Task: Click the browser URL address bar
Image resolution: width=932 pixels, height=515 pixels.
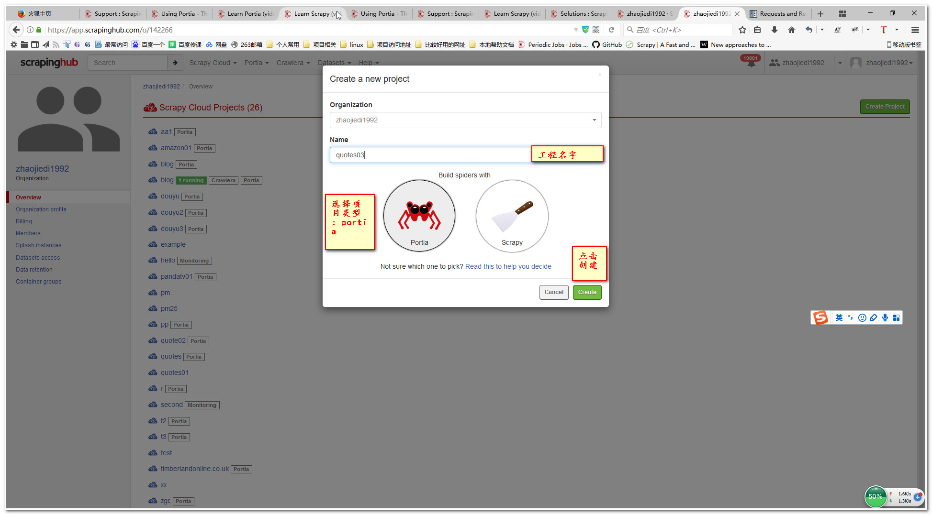Action: pyautogui.click(x=306, y=30)
